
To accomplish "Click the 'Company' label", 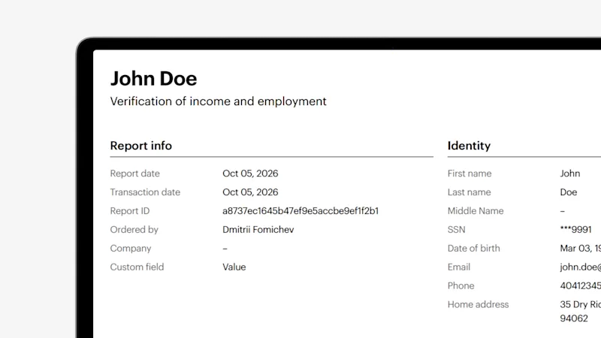I will [x=130, y=249].
